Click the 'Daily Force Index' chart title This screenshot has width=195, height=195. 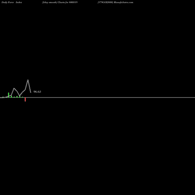click(12, 2)
